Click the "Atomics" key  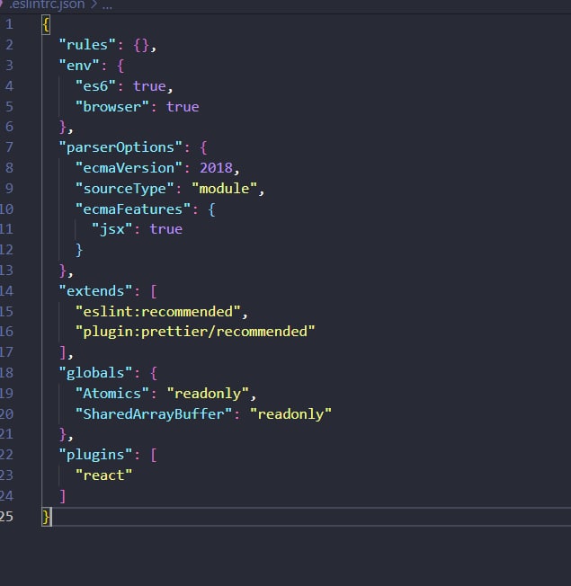112,394
